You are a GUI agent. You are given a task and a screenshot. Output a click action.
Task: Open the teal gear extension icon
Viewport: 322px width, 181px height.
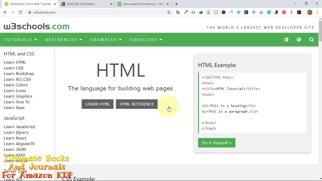[x=239, y=12]
